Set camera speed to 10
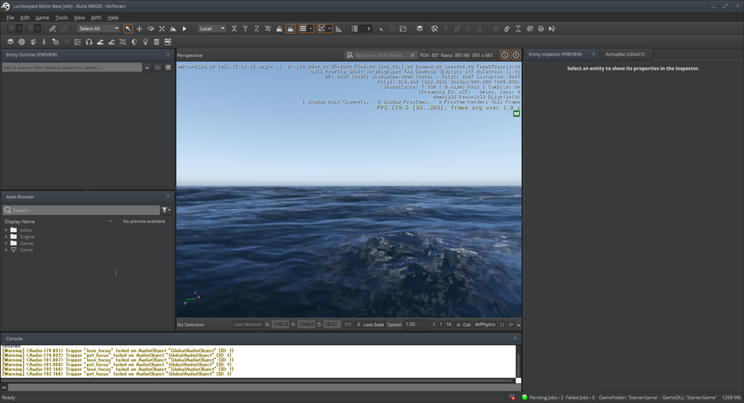This screenshot has width=744, height=403. [448, 325]
